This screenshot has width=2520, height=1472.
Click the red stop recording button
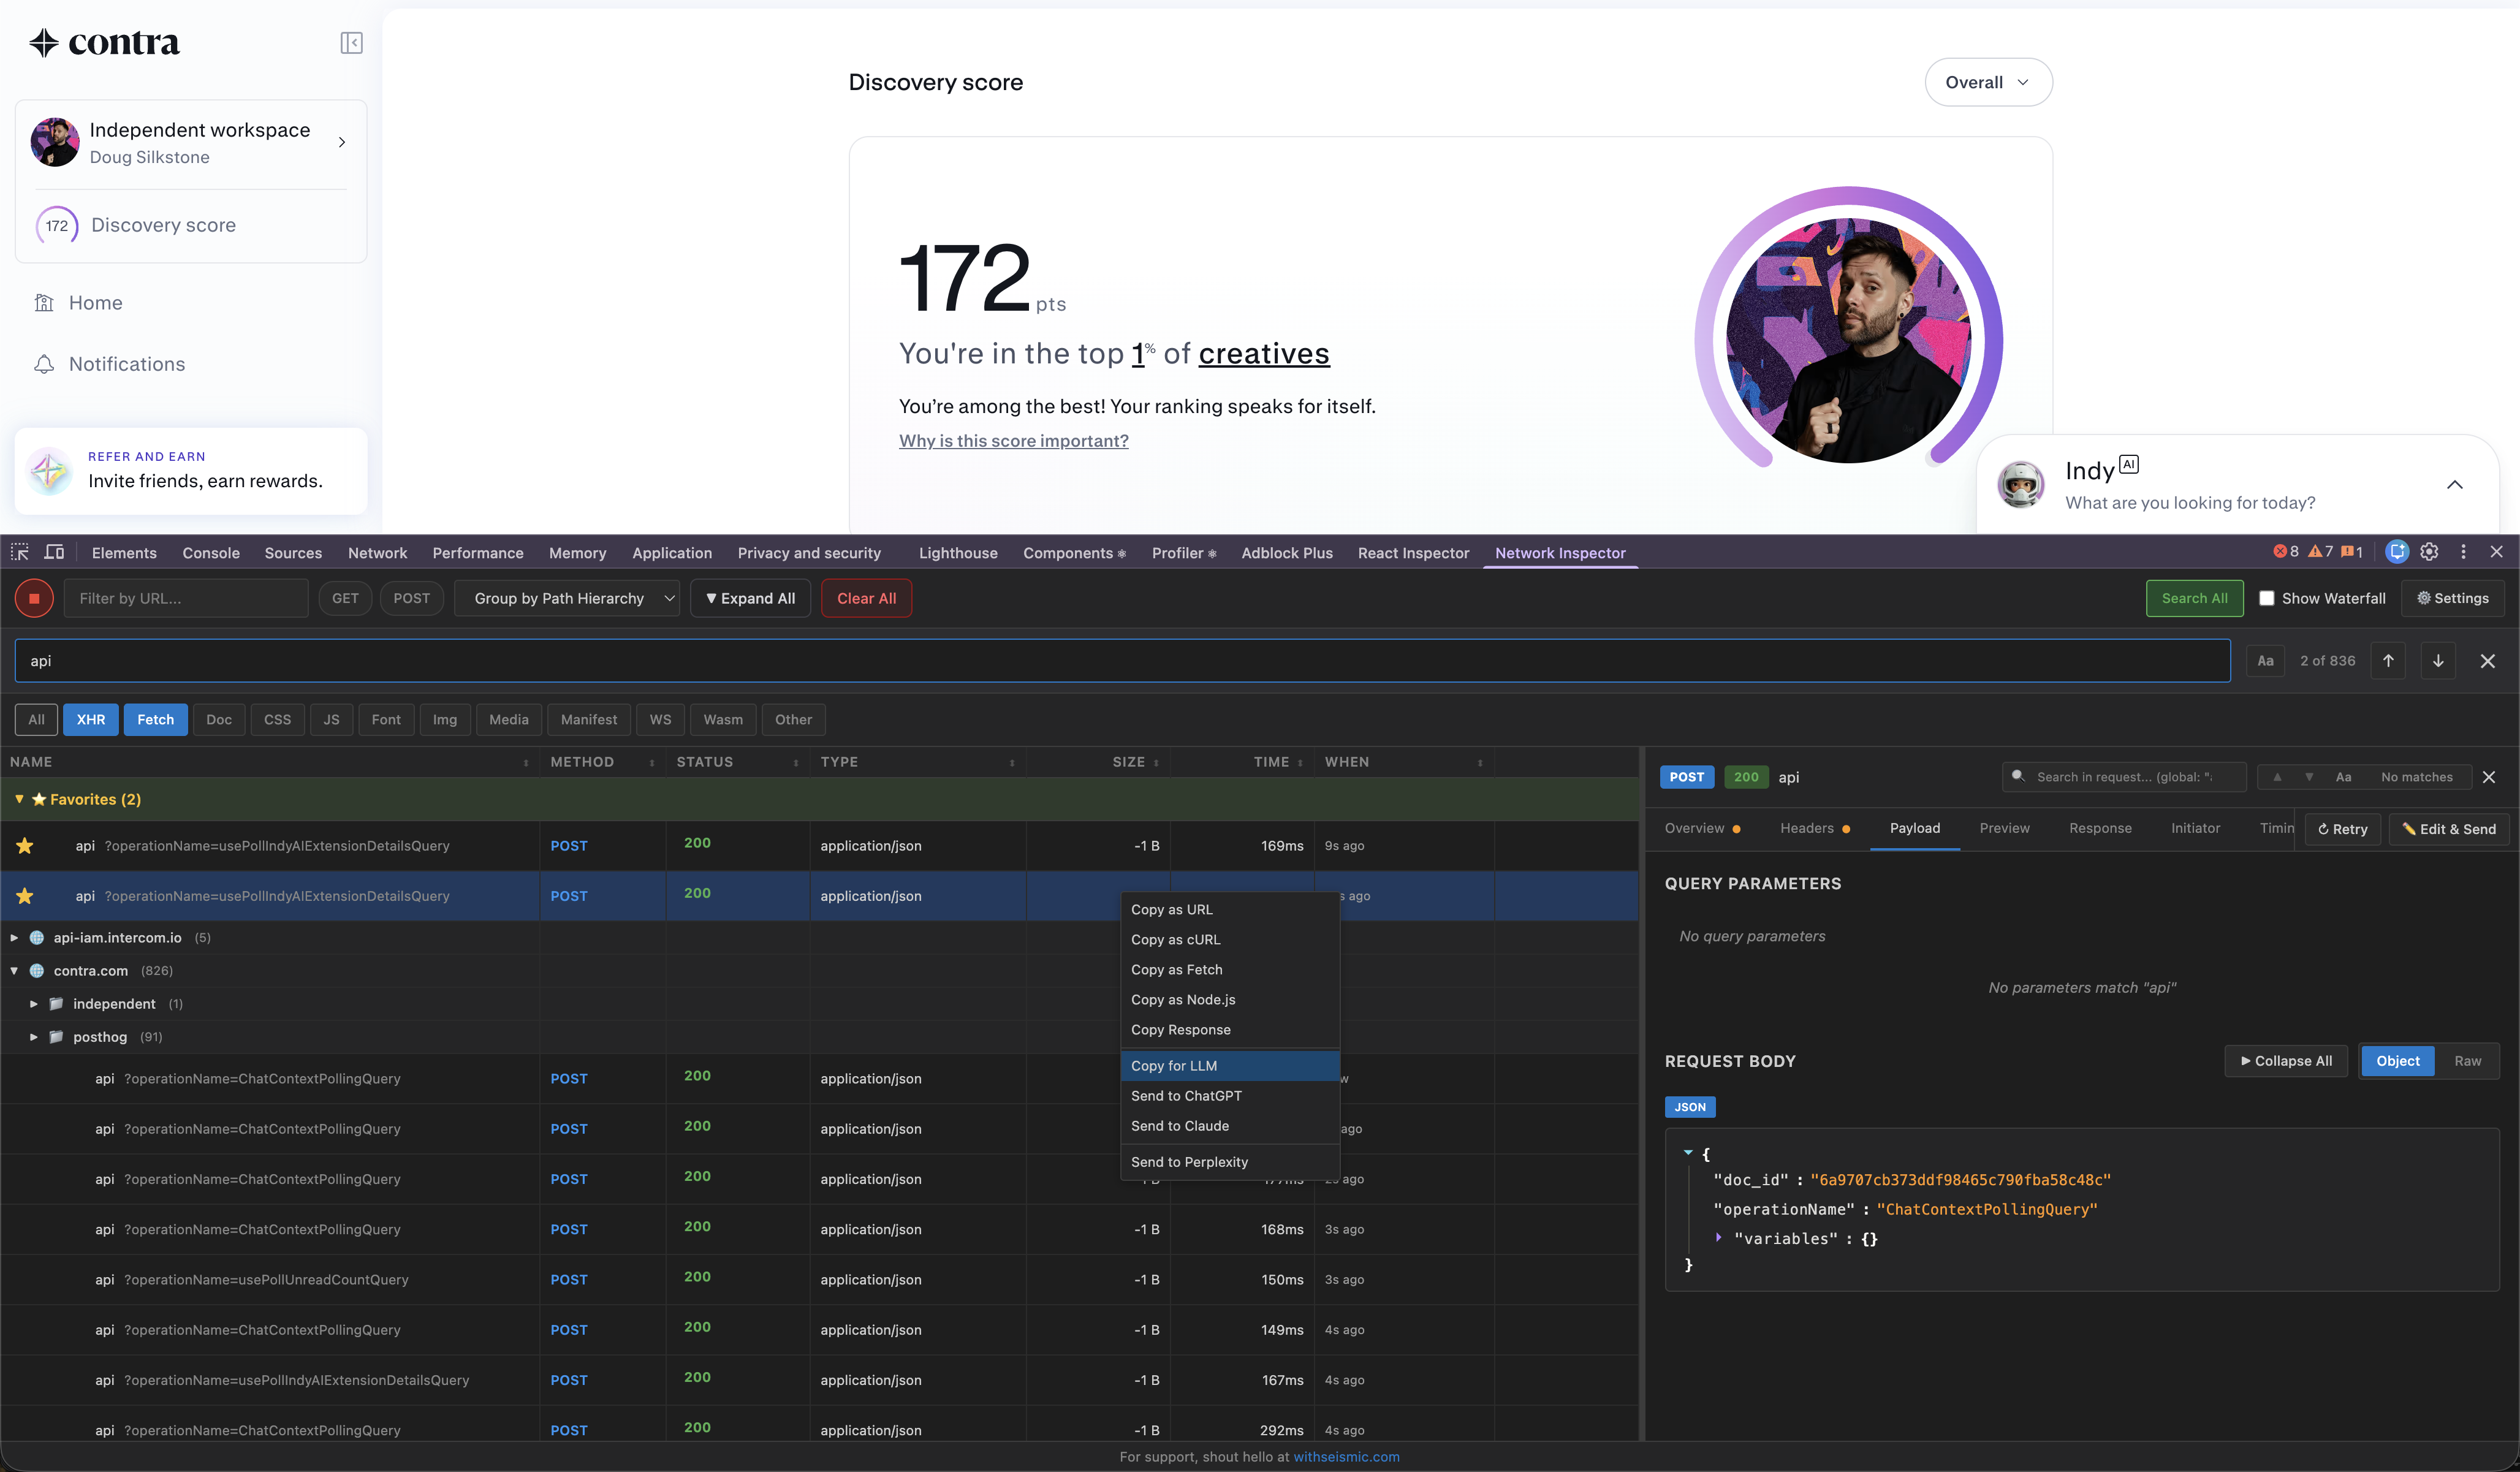(34, 598)
